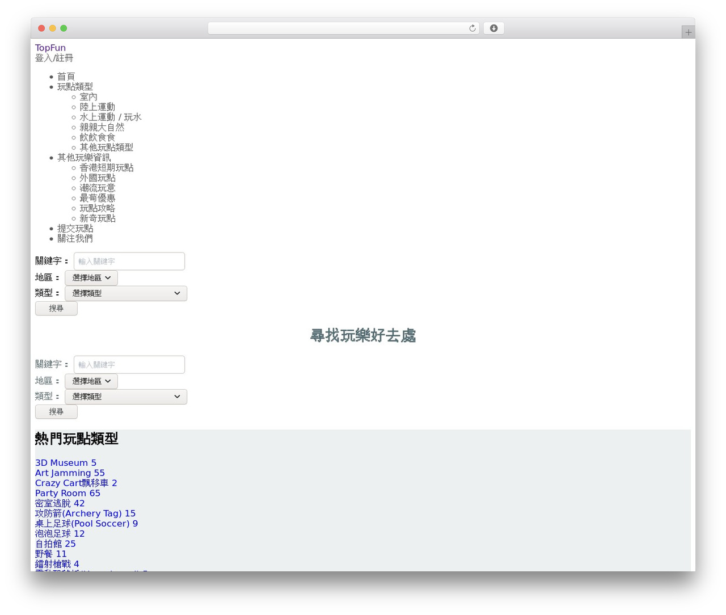This screenshot has height=615, width=726.
Task: Open 最筍優惠 submenu item
Action: pyautogui.click(x=98, y=199)
